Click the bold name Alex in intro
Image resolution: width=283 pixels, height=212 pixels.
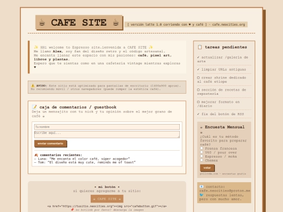pos(57,51)
